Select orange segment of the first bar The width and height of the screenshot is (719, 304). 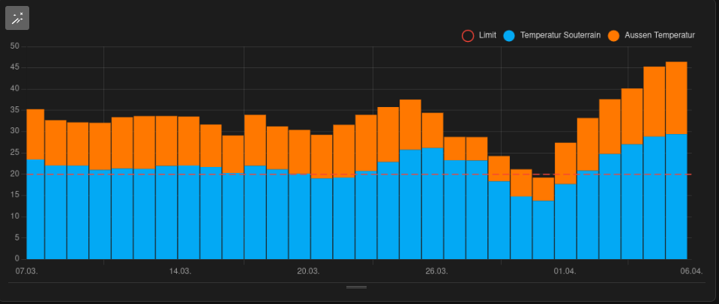tap(35, 135)
